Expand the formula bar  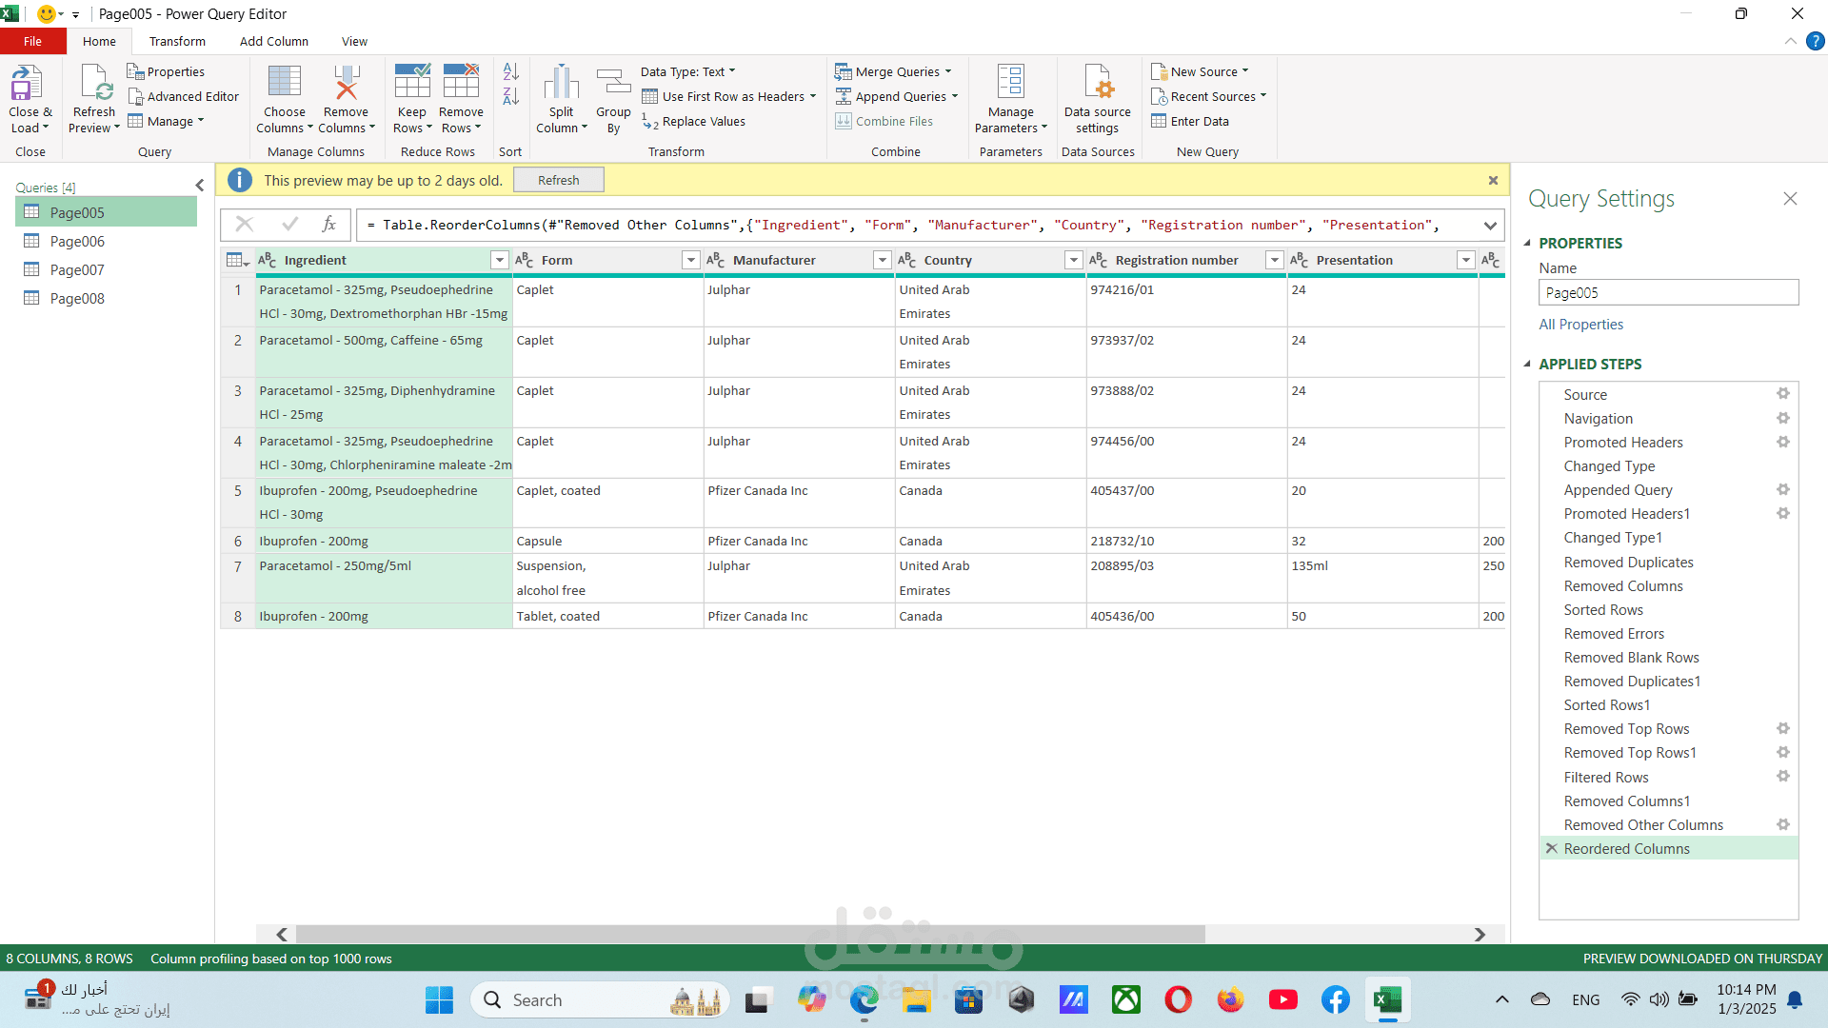[1490, 226]
